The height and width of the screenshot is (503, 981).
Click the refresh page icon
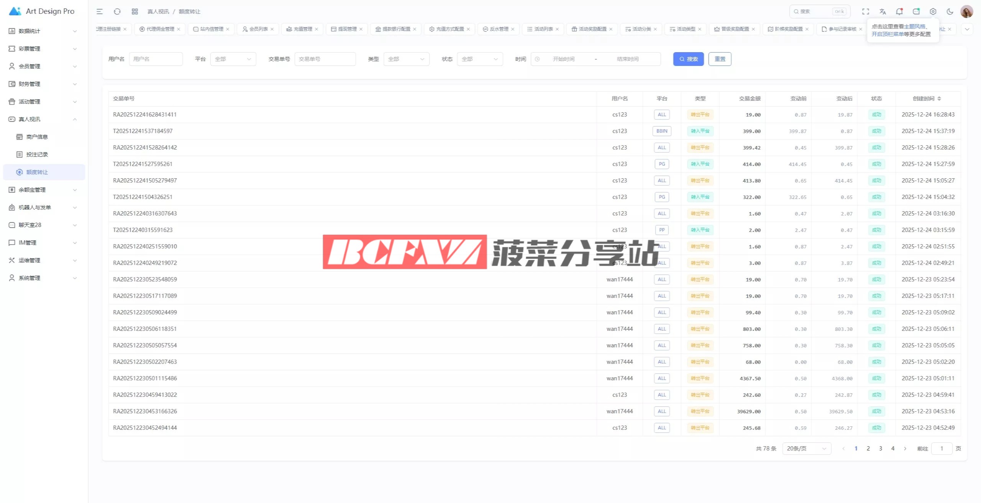point(117,12)
